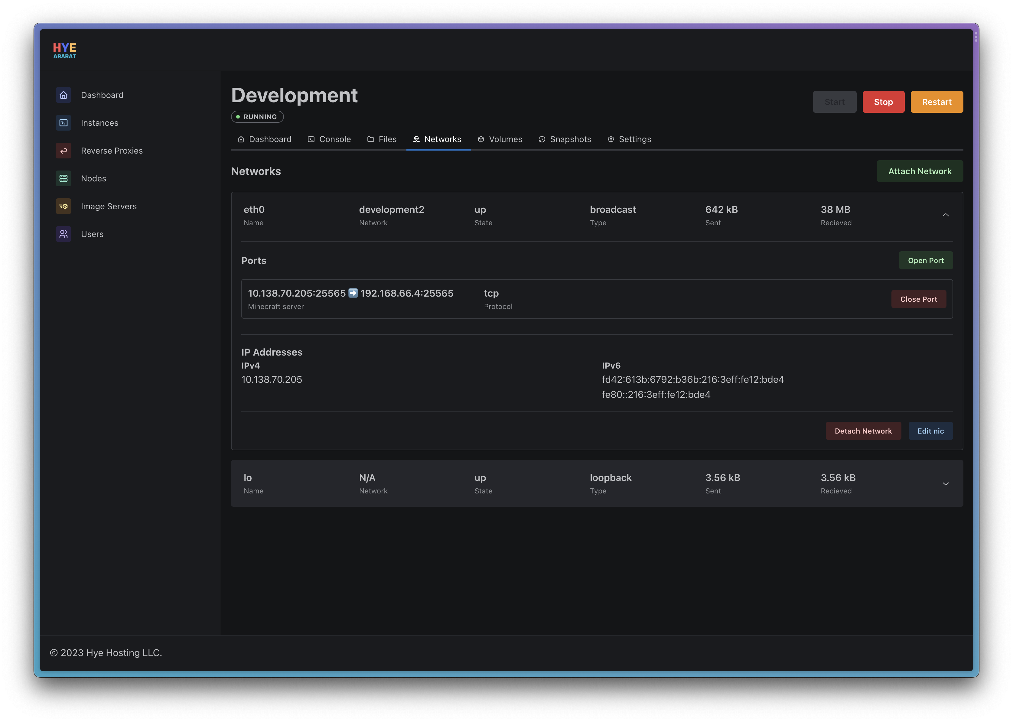
Task: Switch to the instance Dashboard tab
Action: tap(265, 139)
